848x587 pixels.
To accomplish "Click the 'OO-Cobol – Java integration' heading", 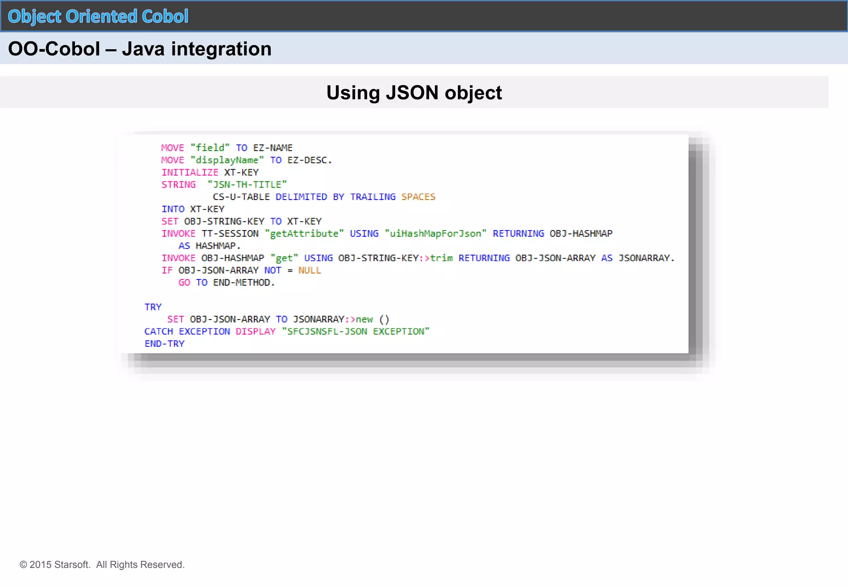I will [140, 49].
